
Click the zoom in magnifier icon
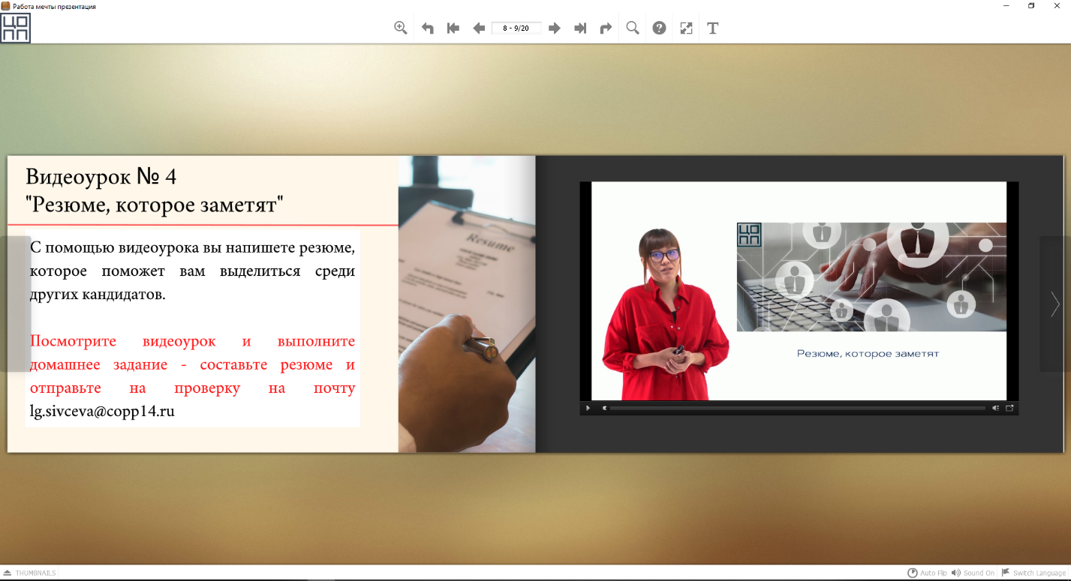point(401,28)
